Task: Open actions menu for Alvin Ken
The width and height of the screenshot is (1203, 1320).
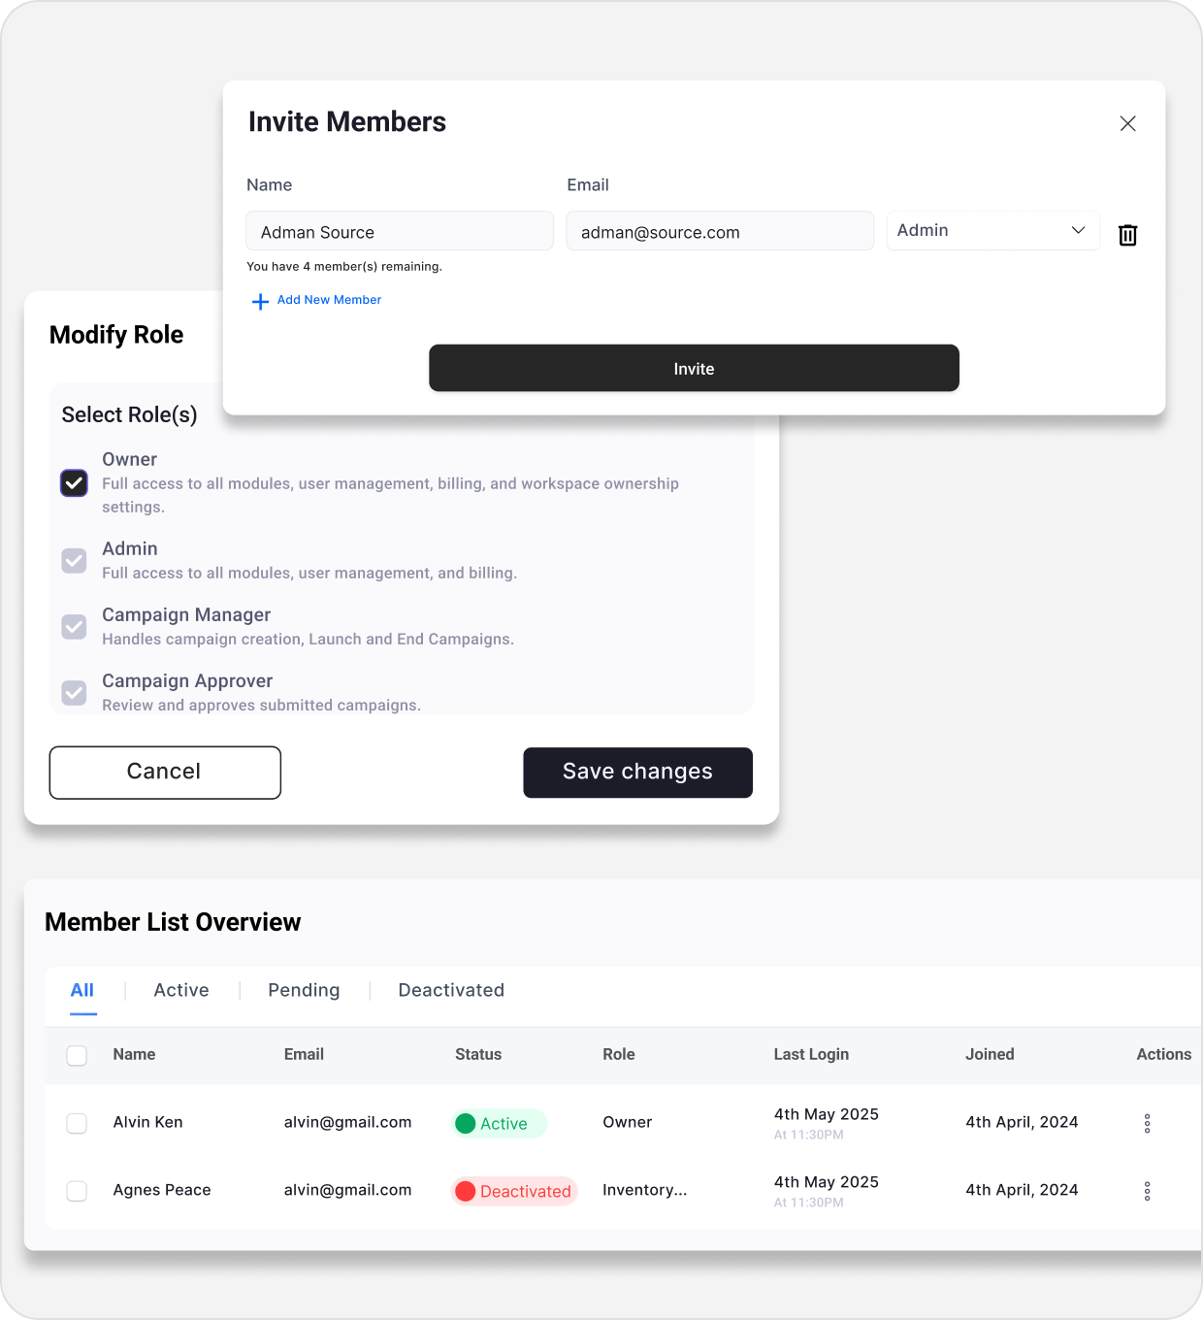Action: coord(1147,1123)
